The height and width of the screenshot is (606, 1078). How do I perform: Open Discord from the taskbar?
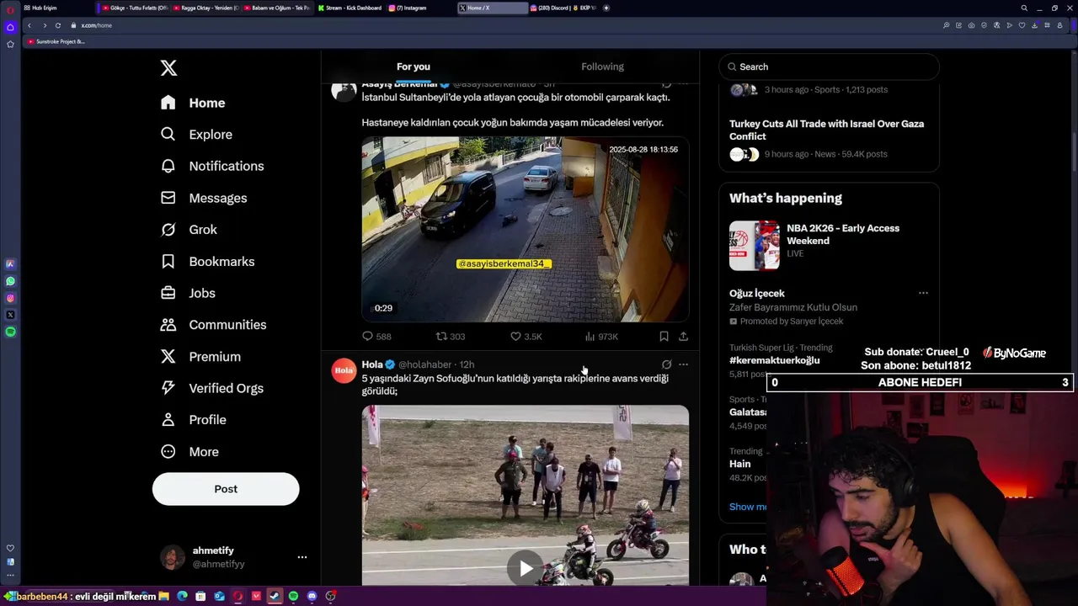click(312, 596)
